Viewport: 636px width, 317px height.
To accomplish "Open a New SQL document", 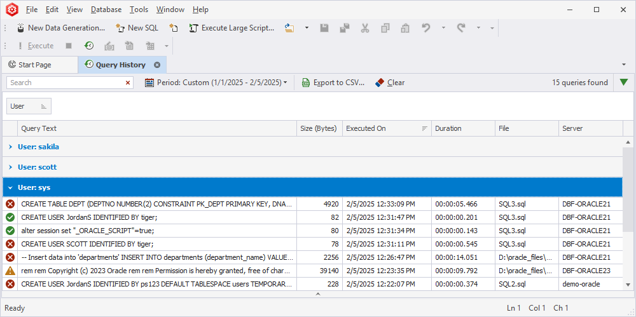I will 137,28.
